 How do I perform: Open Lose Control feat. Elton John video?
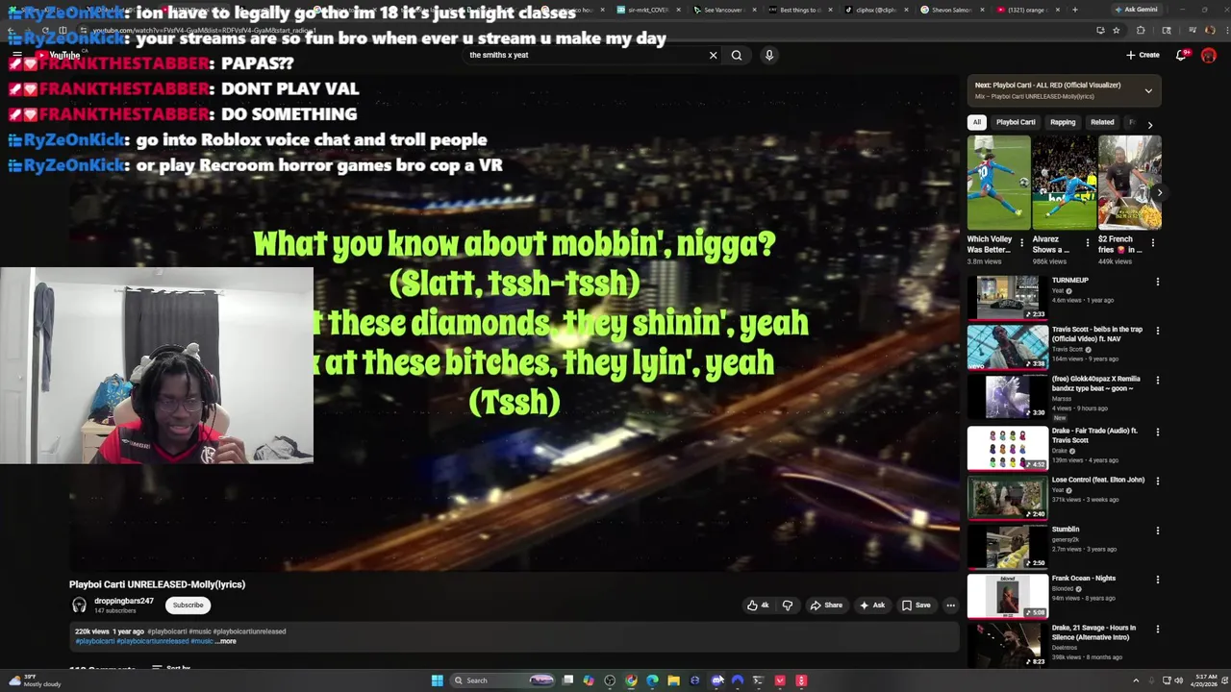click(1008, 497)
